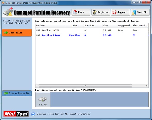Sort by the Files Match column header
The height and width of the screenshot is (120, 152).
[x=140, y=26]
